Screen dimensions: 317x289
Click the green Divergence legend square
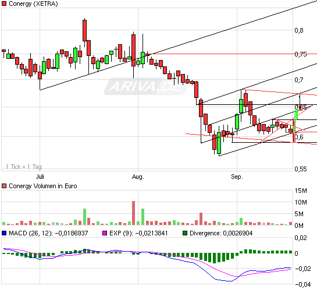(x=185, y=233)
